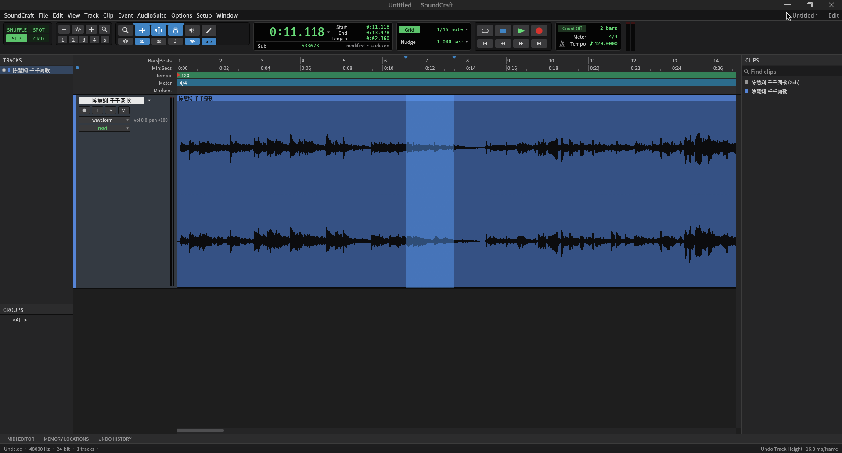Open the Track menu
The width and height of the screenshot is (842, 453).
(91, 15)
